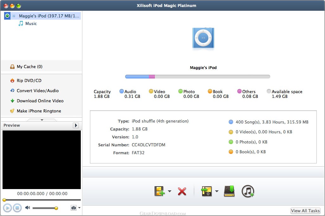Select Maggie's iPod device in sidebar
Image resolution: width=325 pixels, height=216 pixels.
(x=42, y=16)
